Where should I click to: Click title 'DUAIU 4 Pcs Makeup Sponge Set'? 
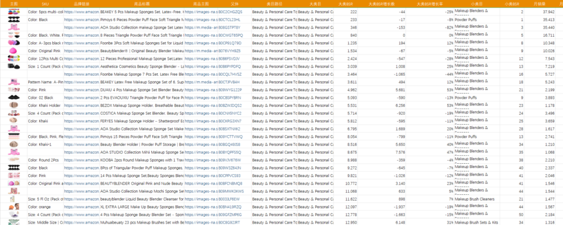[x=142, y=90]
